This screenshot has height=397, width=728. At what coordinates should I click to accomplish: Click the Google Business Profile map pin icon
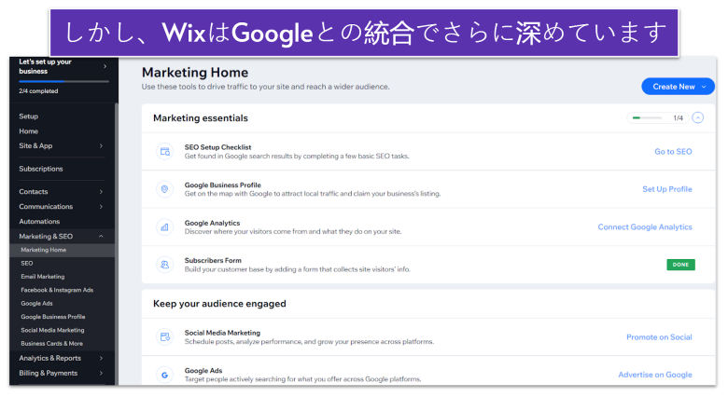pos(165,189)
